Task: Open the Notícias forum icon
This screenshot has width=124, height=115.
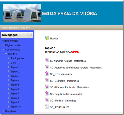Action: tap(47, 38)
